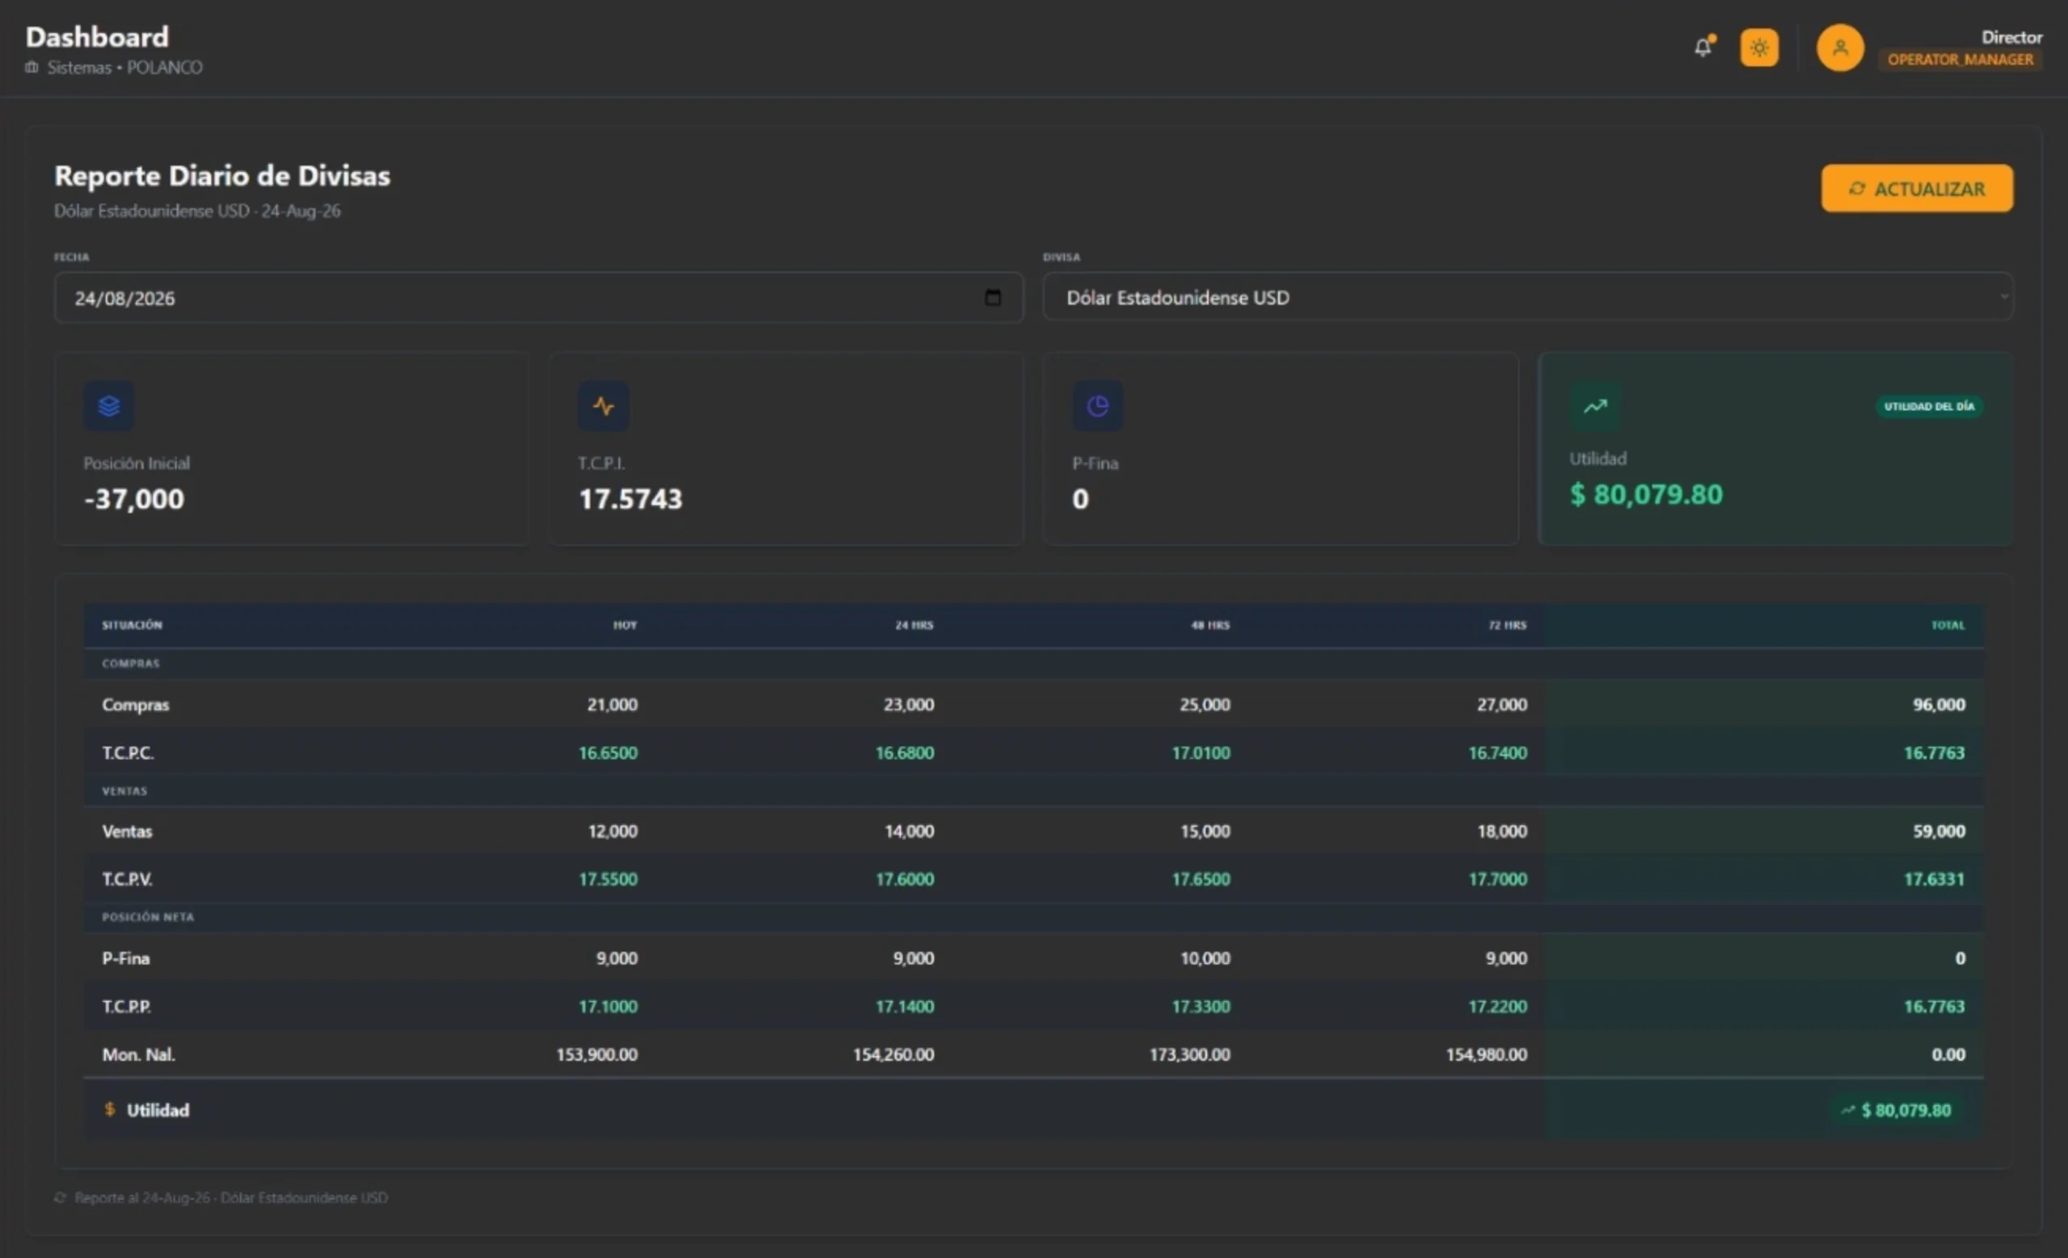Click Ventas 24 HRS value 14,000
Image resolution: width=2068 pixels, height=1258 pixels.
click(x=909, y=831)
